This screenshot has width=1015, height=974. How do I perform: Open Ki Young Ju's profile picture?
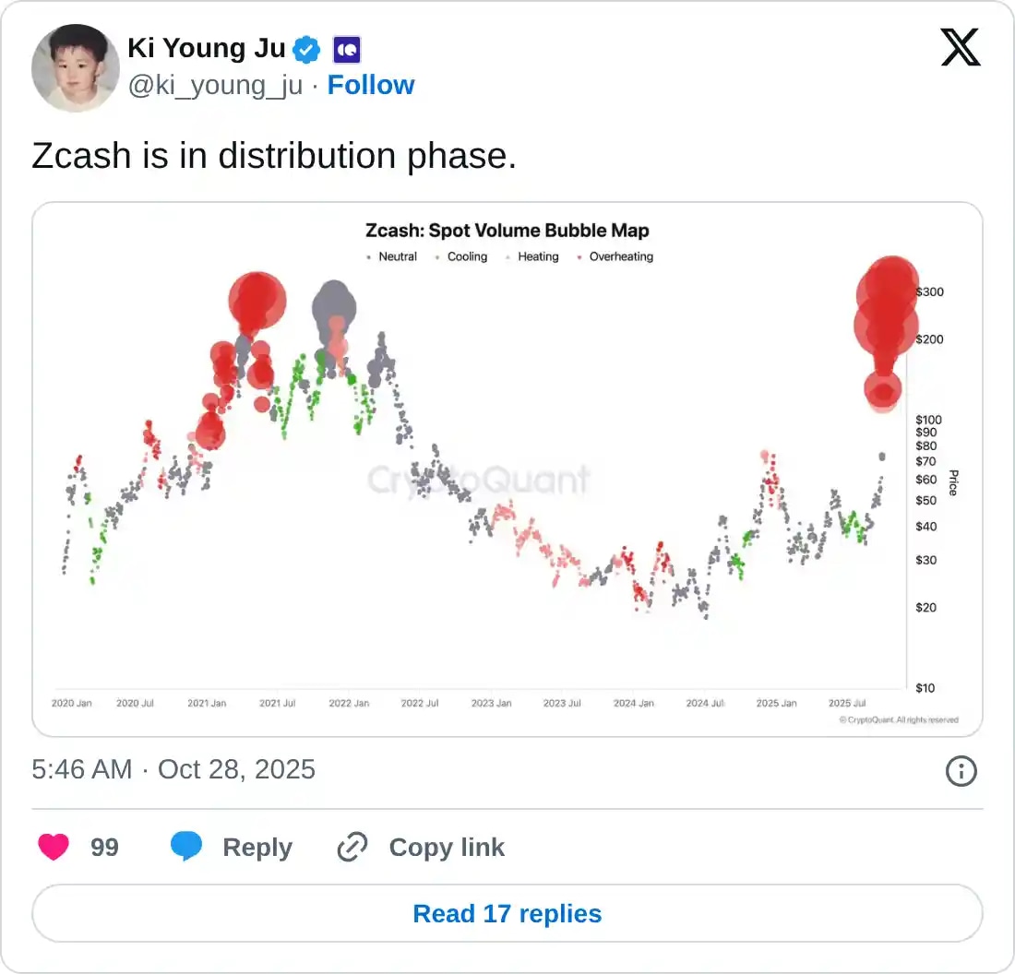[75, 68]
